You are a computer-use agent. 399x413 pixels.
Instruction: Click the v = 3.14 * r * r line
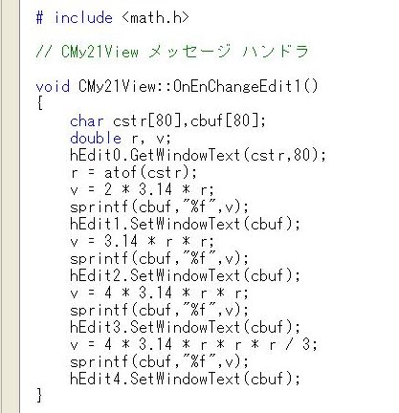(142, 242)
